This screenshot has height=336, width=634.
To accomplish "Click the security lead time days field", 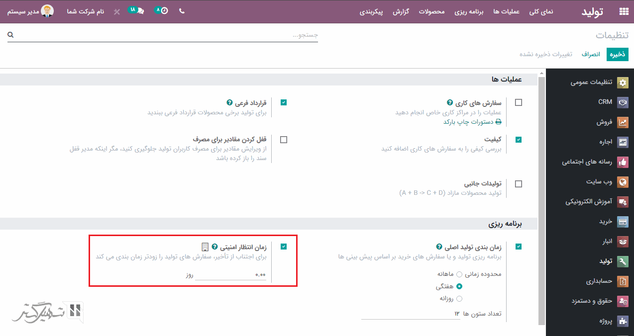I will tap(230, 274).
